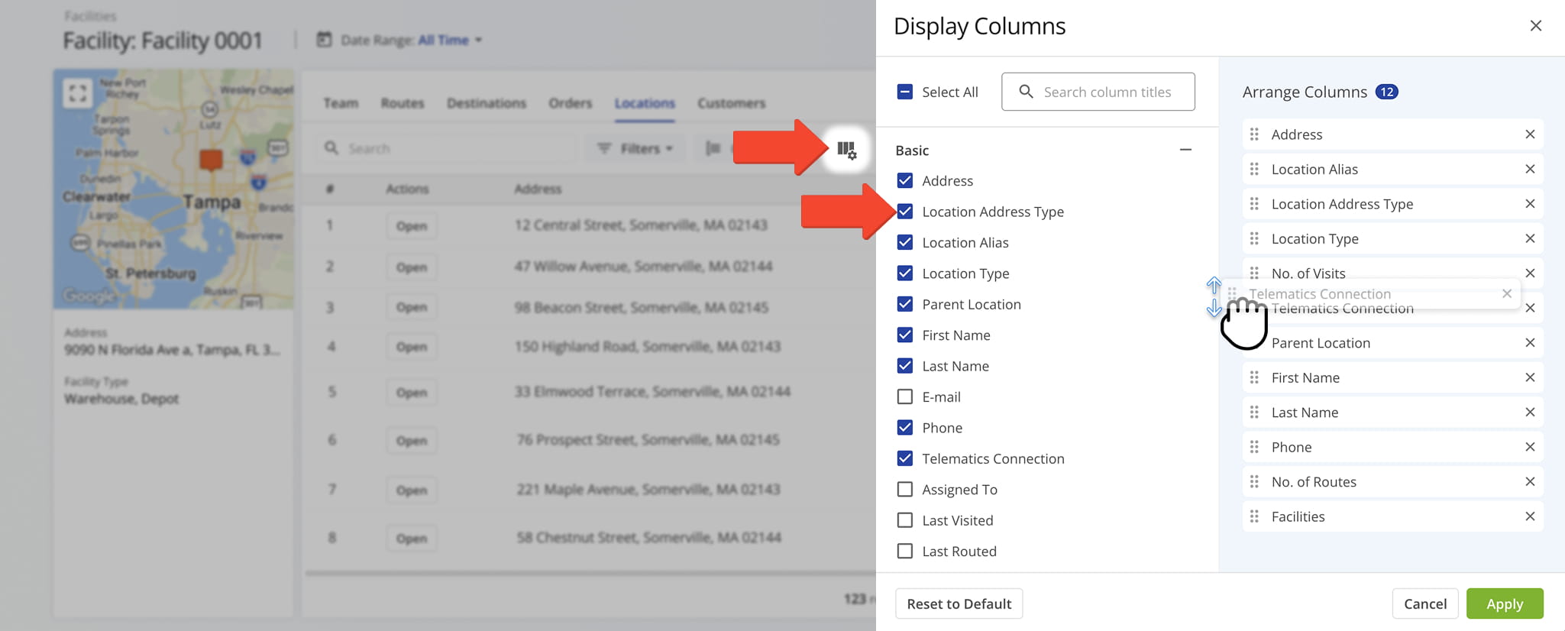The height and width of the screenshot is (631, 1565).
Task: Remove Location Alias from arranged columns
Action: 1529,169
